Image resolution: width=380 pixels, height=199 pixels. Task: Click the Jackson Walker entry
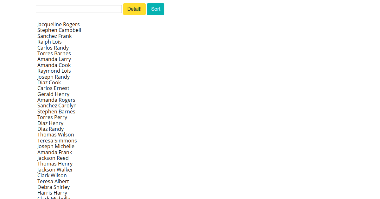pos(55,170)
